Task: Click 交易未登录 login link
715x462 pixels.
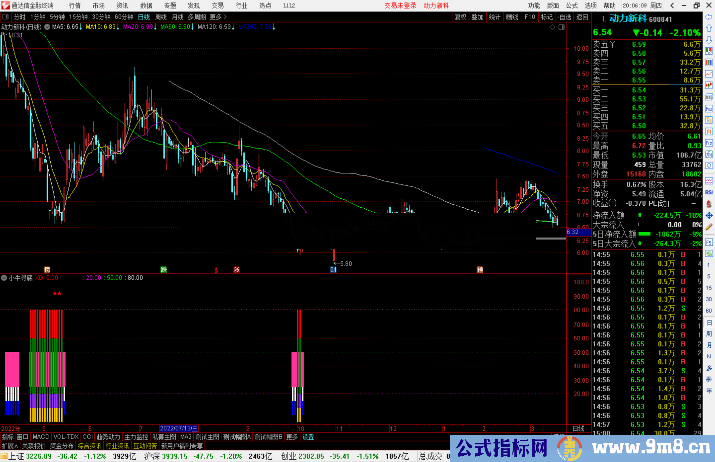Action: (400, 5)
